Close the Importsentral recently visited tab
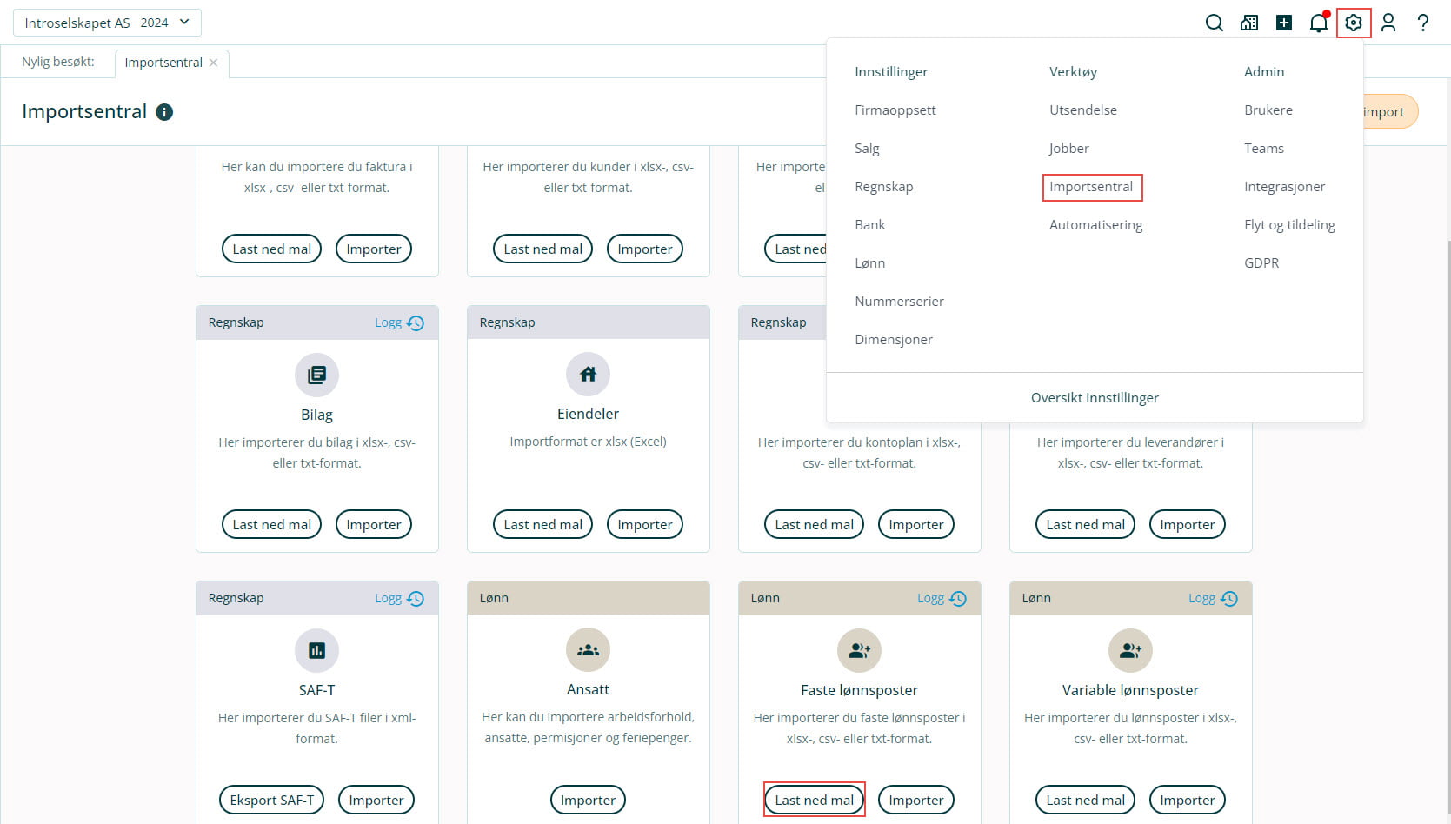 click(213, 63)
